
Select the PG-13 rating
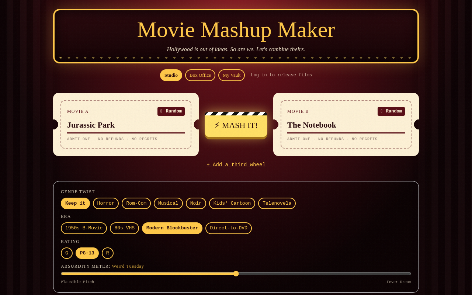pos(87,253)
